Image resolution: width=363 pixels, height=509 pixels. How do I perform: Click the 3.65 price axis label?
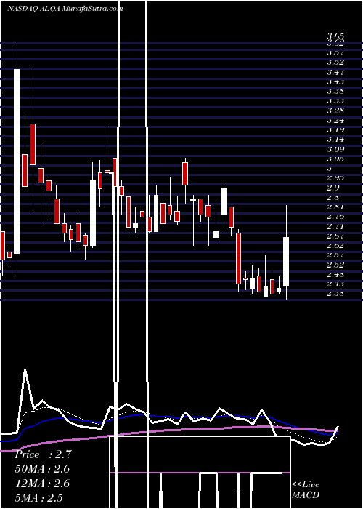[335, 36]
